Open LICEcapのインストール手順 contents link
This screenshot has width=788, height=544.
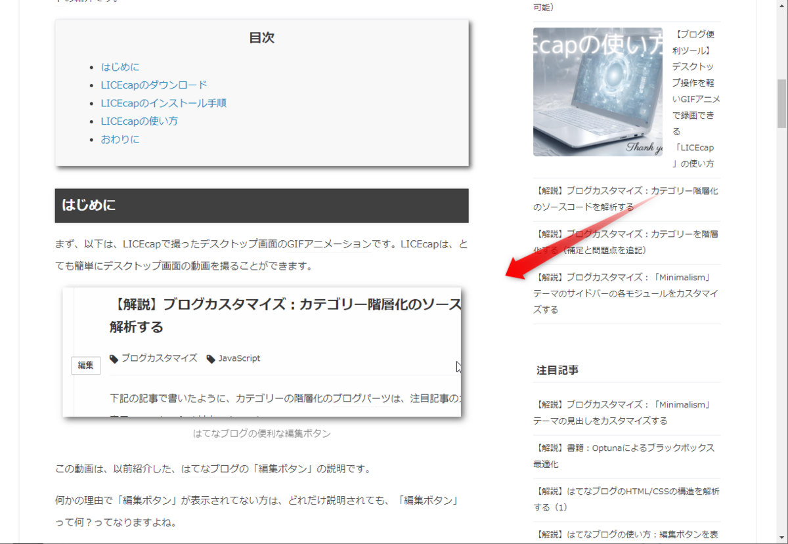(164, 103)
